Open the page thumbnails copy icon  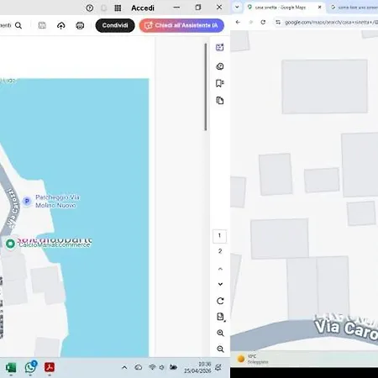(220, 100)
